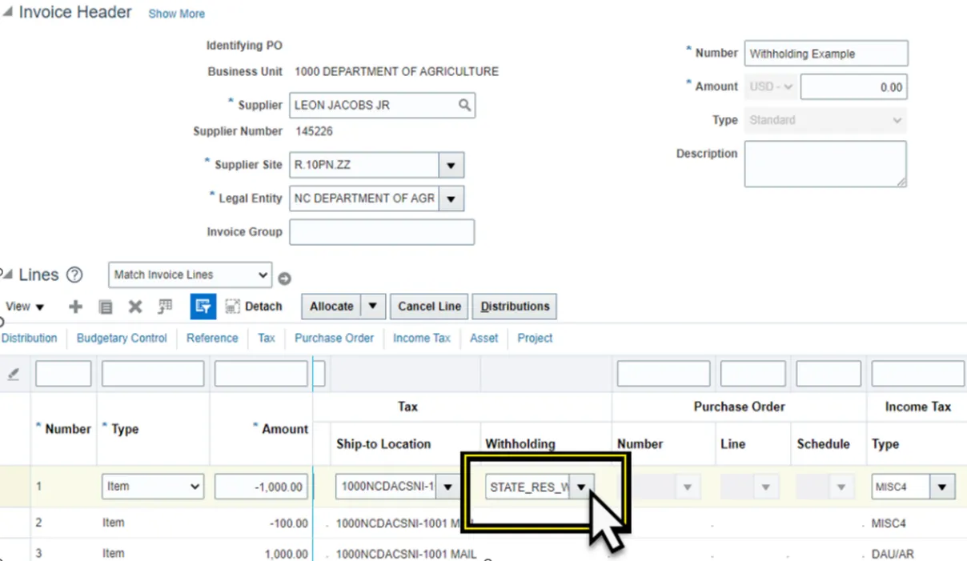
Task: Click the Number column filter field
Action: click(63, 374)
